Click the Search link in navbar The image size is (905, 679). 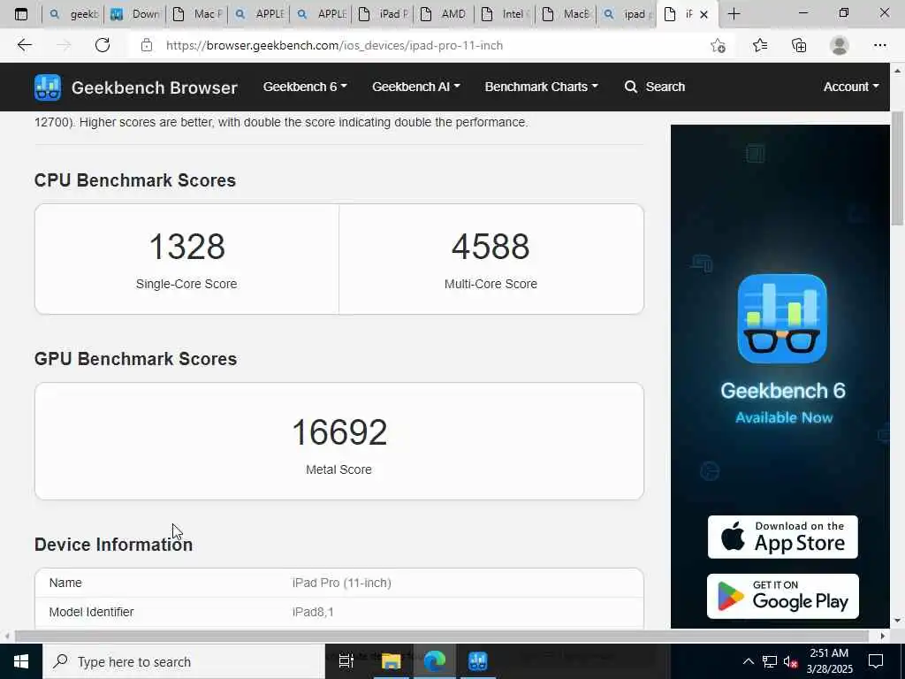point(665,87)
